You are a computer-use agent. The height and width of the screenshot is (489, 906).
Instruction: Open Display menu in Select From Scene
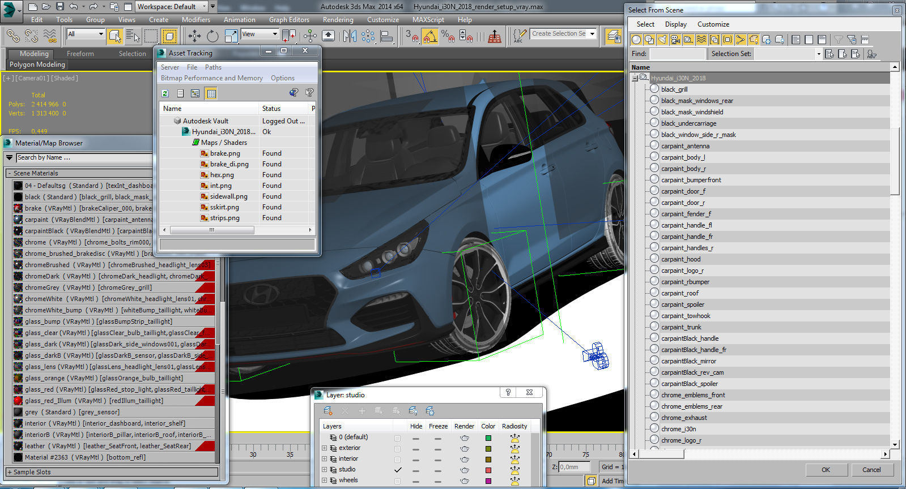tap(675, 24)
